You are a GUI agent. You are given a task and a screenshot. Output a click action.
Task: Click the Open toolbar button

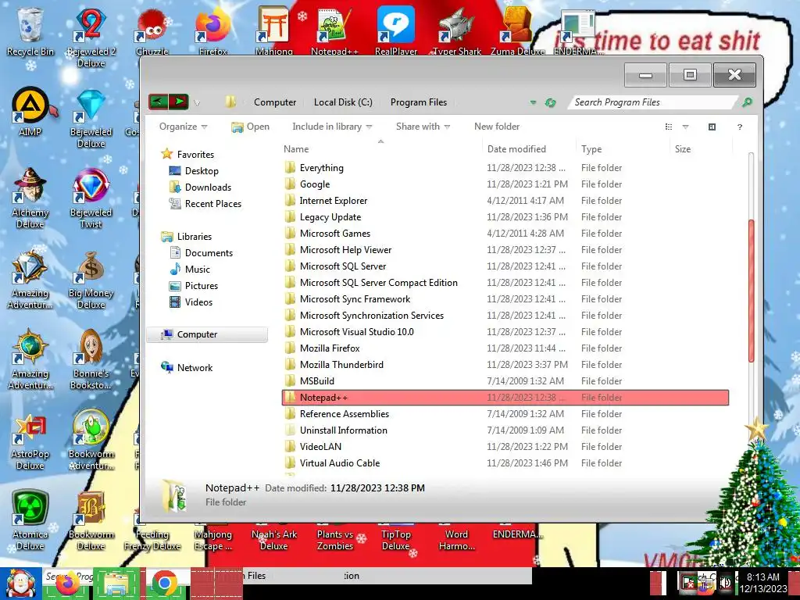pos(250,127)
